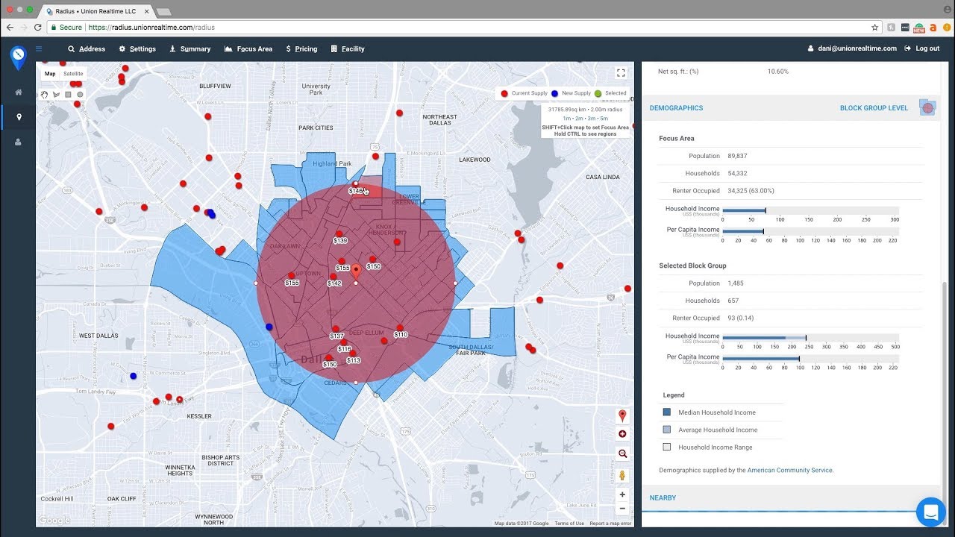
Task: Open the Facility menu
Action: coord(348,49)
